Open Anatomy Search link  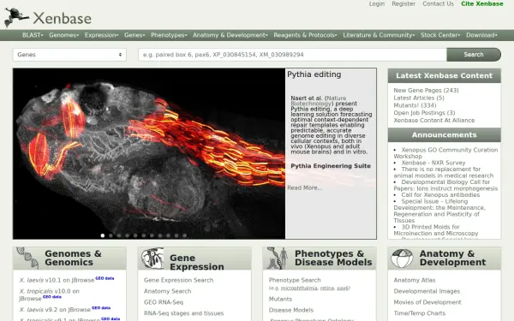[x=167, y=291]
